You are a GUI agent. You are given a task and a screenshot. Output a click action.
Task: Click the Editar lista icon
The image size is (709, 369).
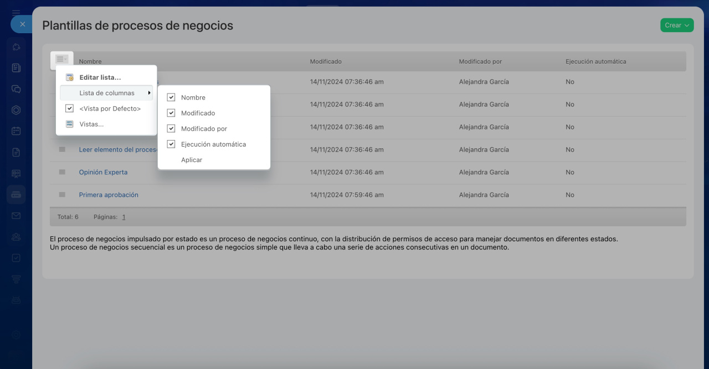pos(70,77)
